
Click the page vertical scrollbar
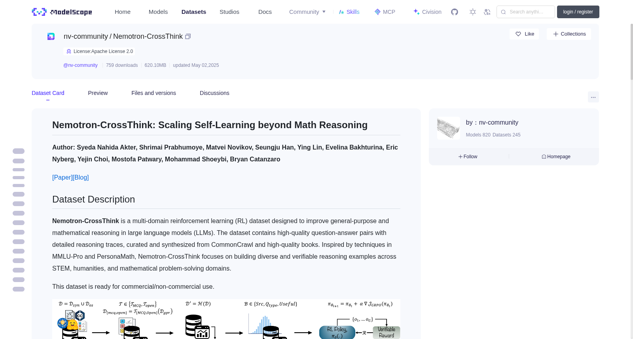[632, 51]
